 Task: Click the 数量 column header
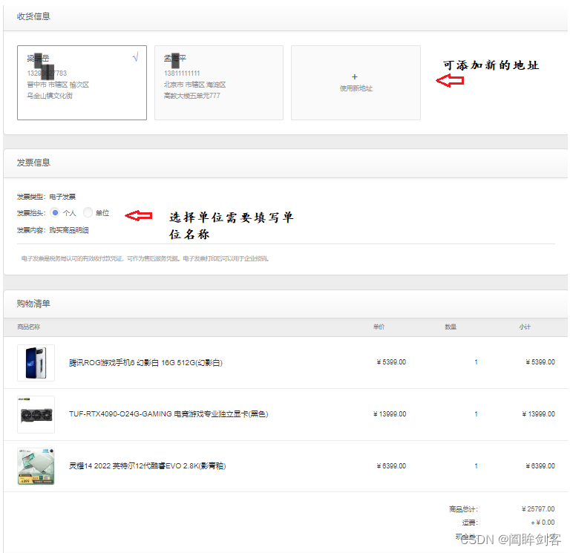(x=451, y=327)
